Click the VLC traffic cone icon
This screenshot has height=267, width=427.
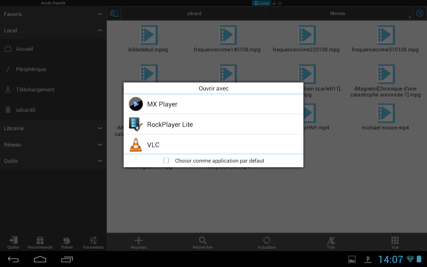[x=136, y=145]
